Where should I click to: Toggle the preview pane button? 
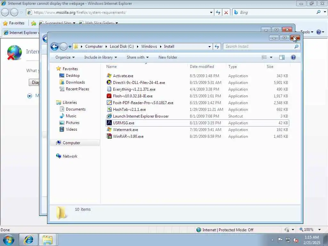pyautogui.click(x=282, y=57)
